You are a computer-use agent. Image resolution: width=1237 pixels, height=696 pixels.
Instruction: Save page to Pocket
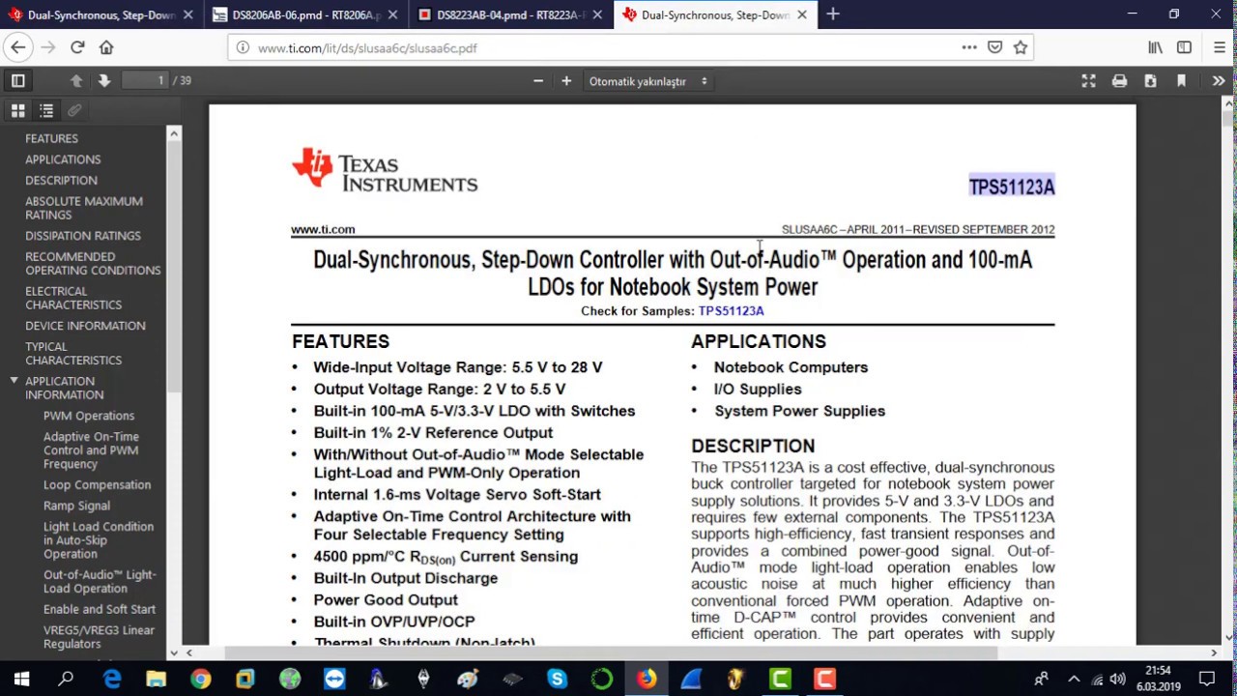click(x=994, y=47)
